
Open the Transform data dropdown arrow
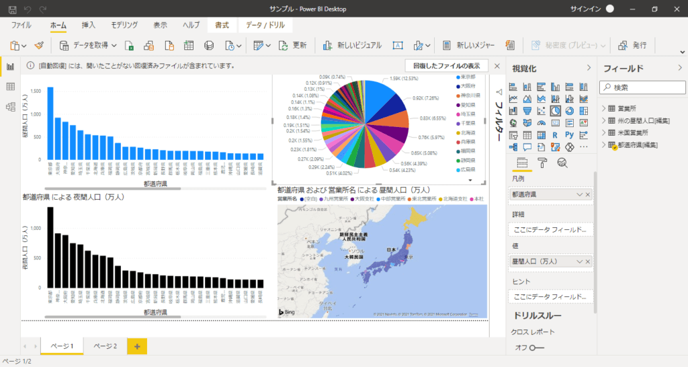268,46
